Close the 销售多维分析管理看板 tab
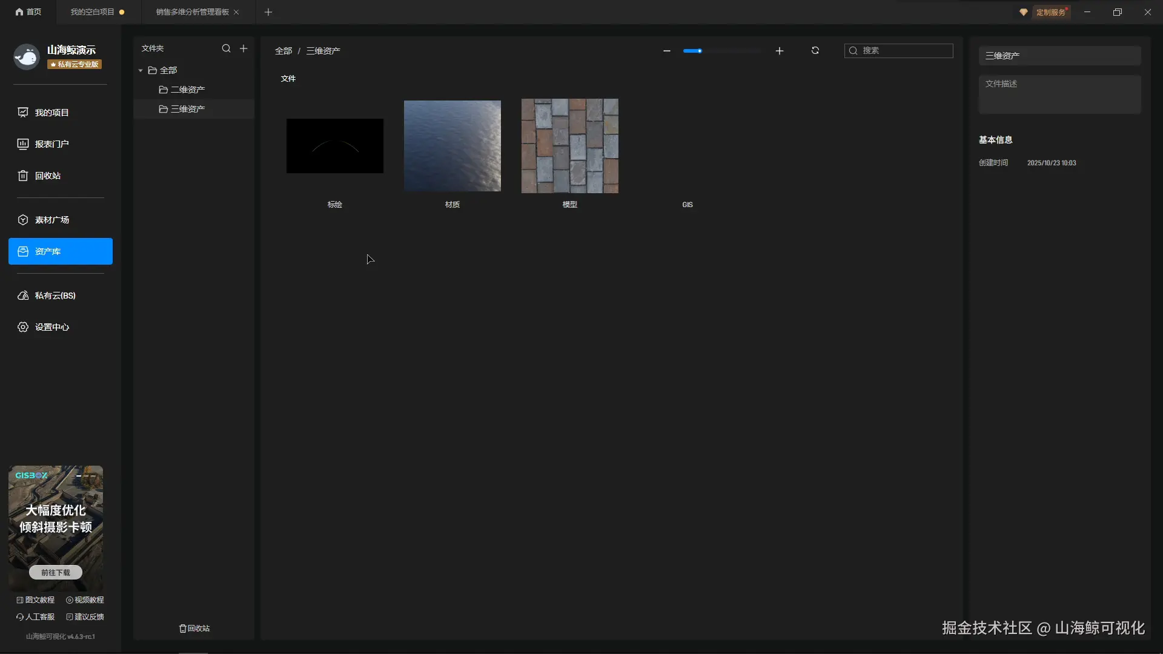 (x=236, y=12)
